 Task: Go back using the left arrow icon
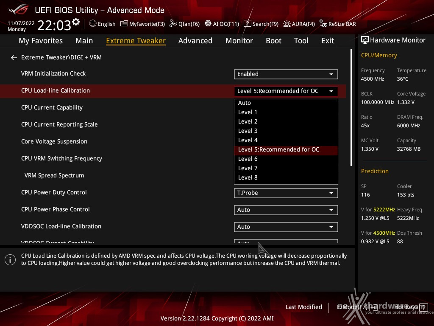(x=14, y=58)
